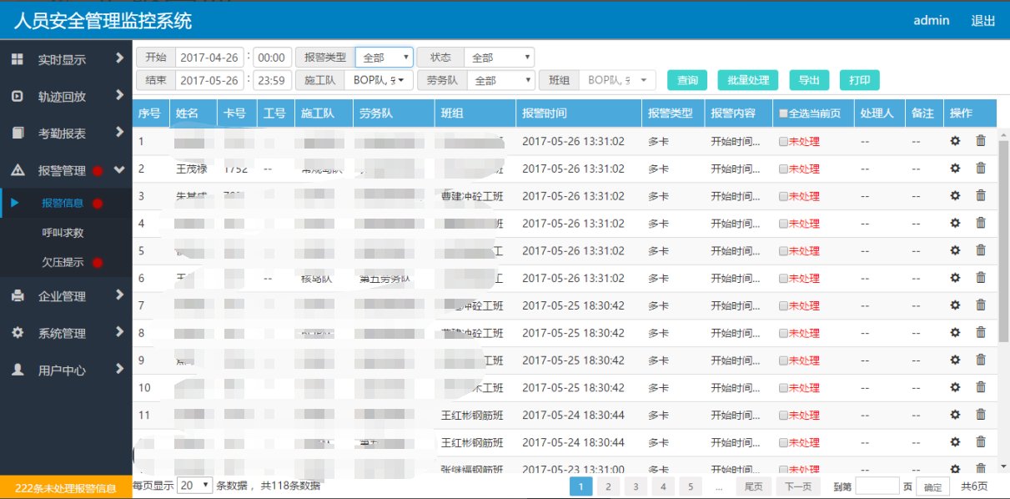Screen dimensions: 1010x499
Task: Click the 轨迹回放 play icon
Action: coord(18,96)
